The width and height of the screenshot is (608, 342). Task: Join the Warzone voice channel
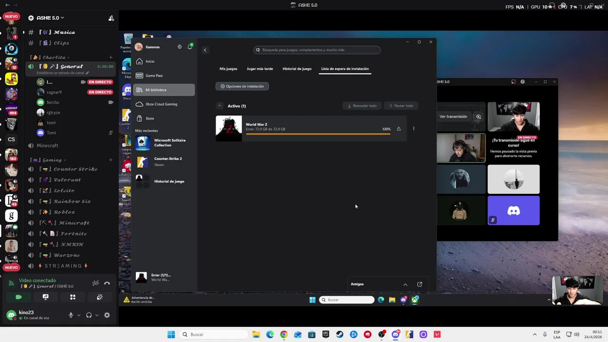pyautogui.click(x=71, y=255)
